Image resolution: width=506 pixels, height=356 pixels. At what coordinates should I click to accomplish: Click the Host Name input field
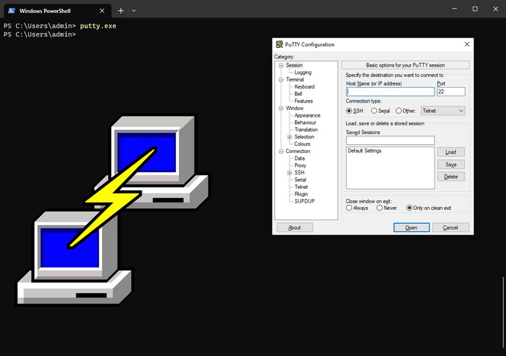tap(390, 92)
